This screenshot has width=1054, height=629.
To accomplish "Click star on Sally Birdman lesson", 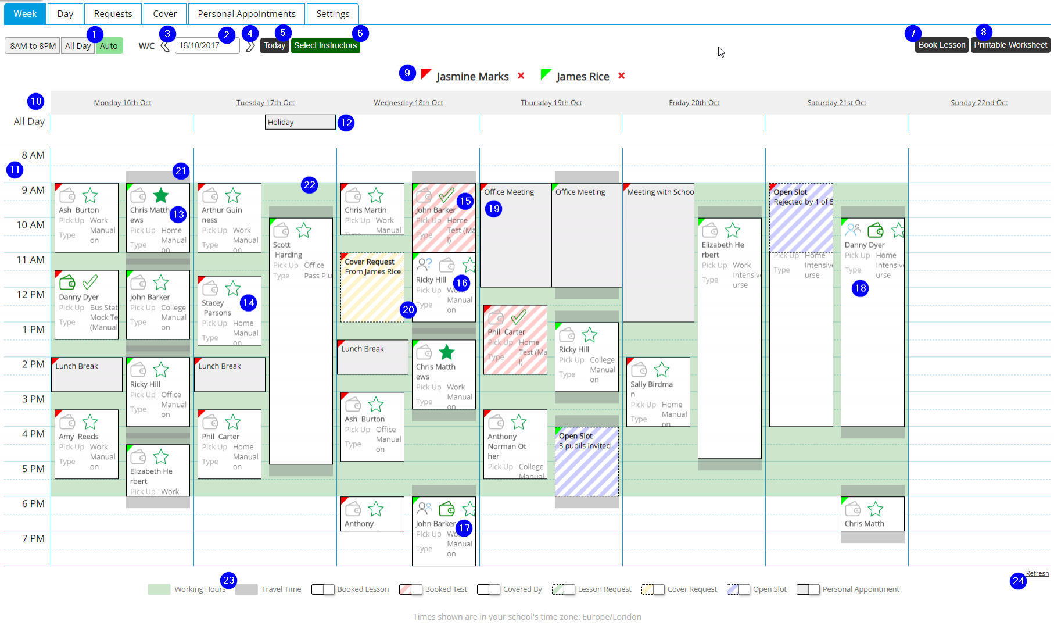I will 662,370.
